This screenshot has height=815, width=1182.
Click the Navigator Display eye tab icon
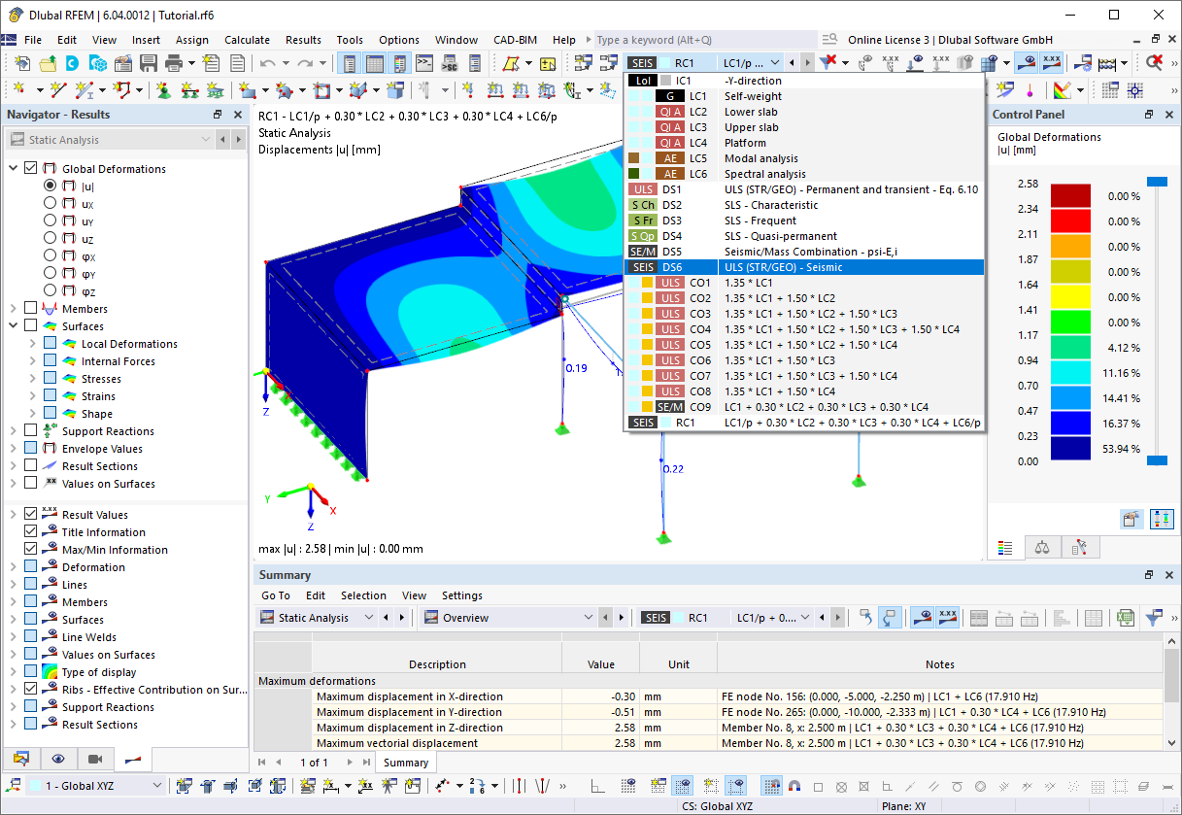[58, 759]
